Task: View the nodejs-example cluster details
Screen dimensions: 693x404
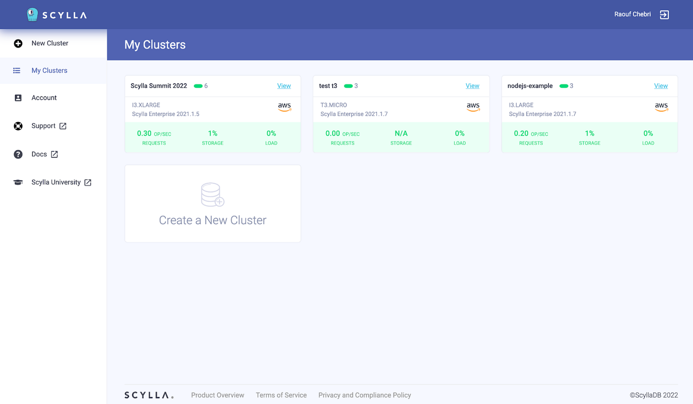Action: pos(661,86)
